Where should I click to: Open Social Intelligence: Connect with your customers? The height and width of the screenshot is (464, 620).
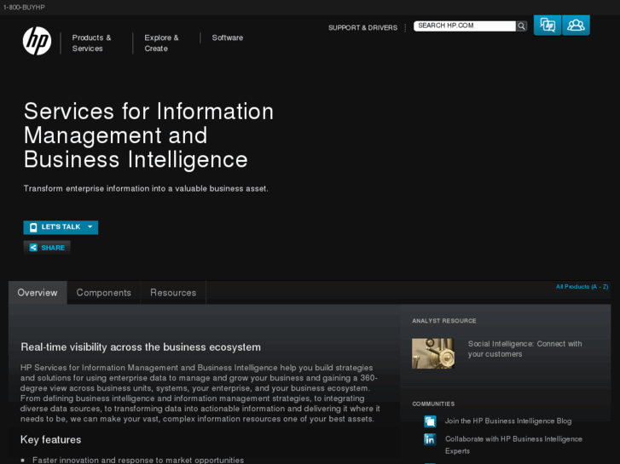point(524,349)
